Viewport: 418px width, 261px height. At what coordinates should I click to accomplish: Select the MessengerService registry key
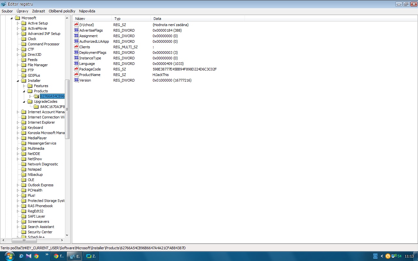pos(42,143)
